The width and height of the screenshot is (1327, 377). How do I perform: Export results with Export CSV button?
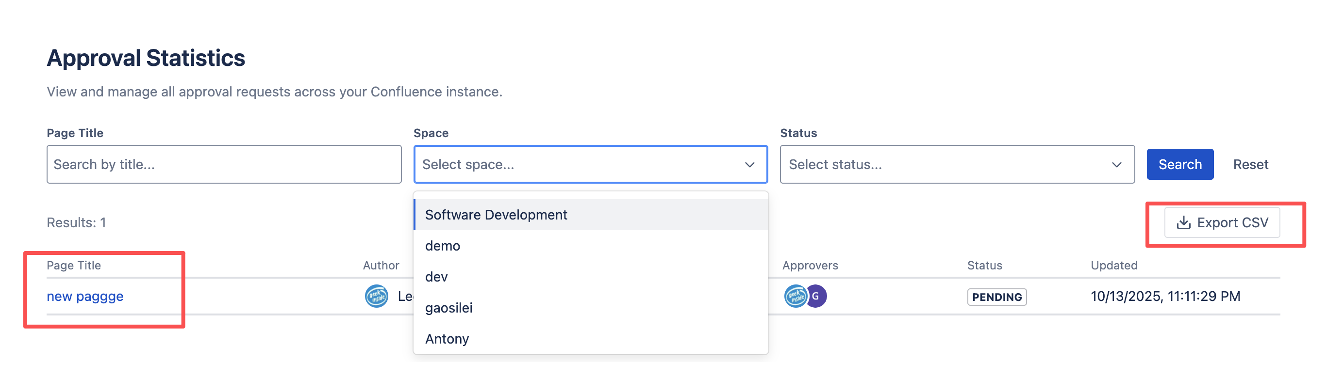1222,223
